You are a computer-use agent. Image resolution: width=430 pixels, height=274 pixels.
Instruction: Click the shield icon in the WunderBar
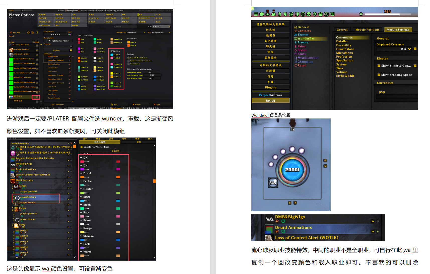click(297, 14)
